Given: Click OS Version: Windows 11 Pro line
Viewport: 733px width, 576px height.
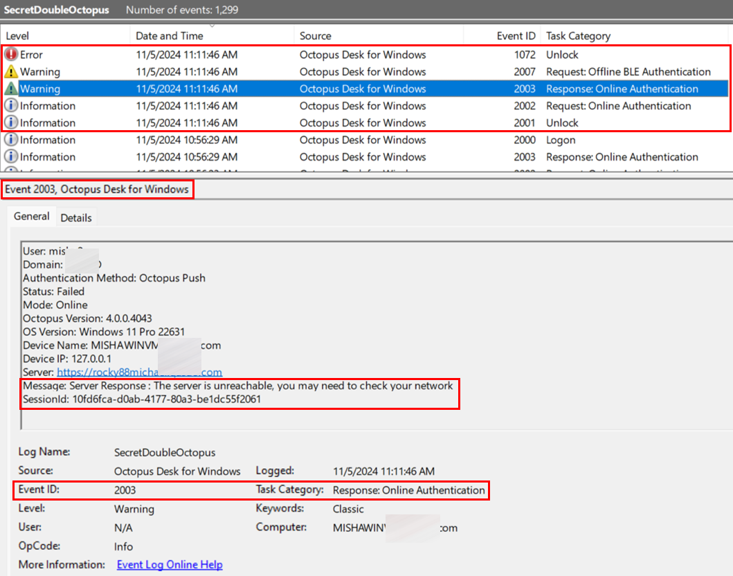Looking at the screenshot, I should (x=104, y=332).
